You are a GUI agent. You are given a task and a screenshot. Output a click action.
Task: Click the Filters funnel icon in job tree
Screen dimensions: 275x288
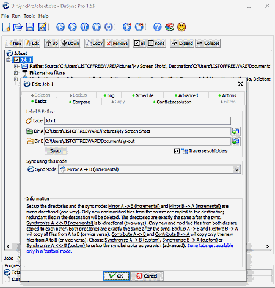pyautogui.click(x=24, y=73)
